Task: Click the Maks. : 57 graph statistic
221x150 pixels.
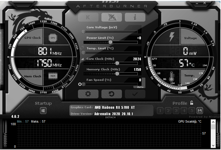Action: tap(38, 121)
